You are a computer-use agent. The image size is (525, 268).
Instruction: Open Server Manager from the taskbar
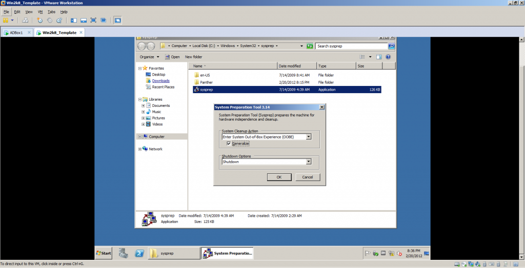[x=124, y=253]
